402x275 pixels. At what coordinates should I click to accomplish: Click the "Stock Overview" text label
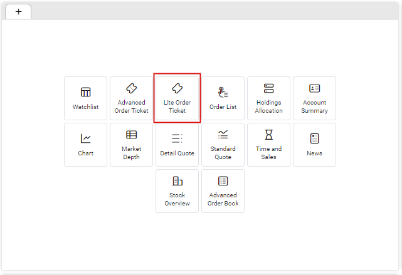(x=177, y=199)
